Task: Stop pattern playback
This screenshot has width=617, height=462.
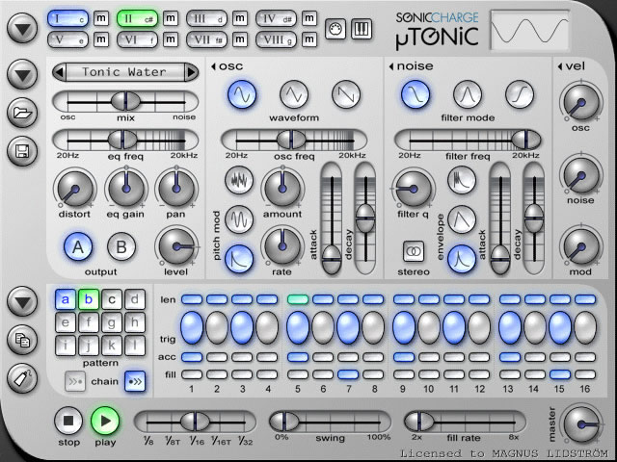Action: (x=68, y=421)
